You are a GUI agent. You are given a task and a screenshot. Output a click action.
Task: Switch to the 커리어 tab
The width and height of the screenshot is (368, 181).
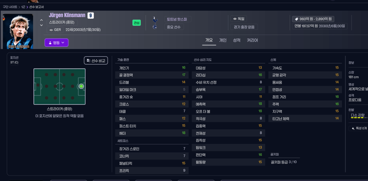coord(252,40)
